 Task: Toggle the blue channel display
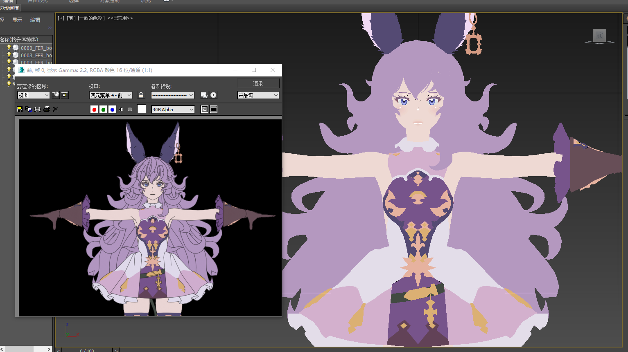tap(112, 109)
